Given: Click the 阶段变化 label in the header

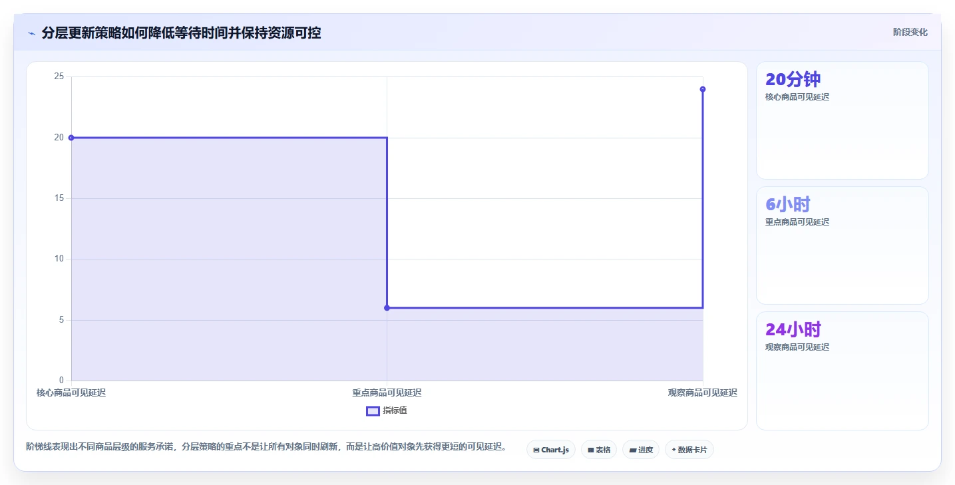Looking at the screenshot, I should [910, 32].
